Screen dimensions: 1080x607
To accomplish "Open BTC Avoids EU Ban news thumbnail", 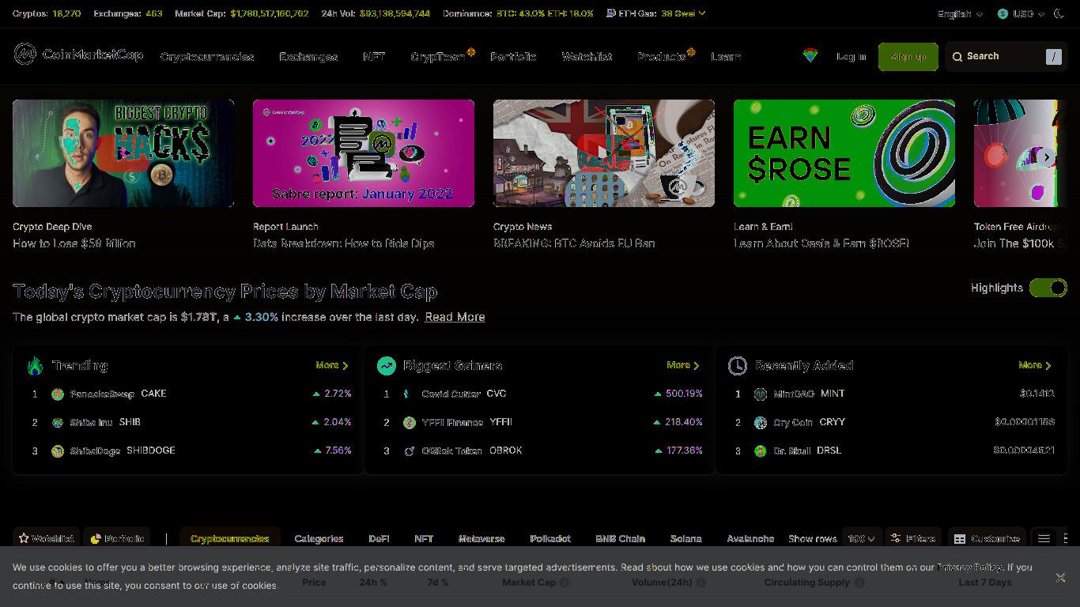I will pyautogui.click(x=604, y=153).
